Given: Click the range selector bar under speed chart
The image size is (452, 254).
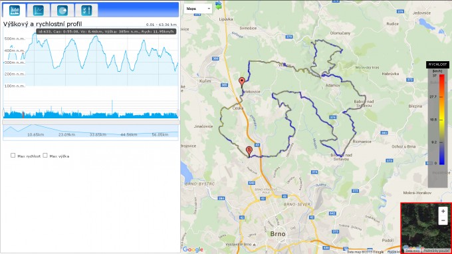Looking at the screenshot, I should [x=91, y=122].
